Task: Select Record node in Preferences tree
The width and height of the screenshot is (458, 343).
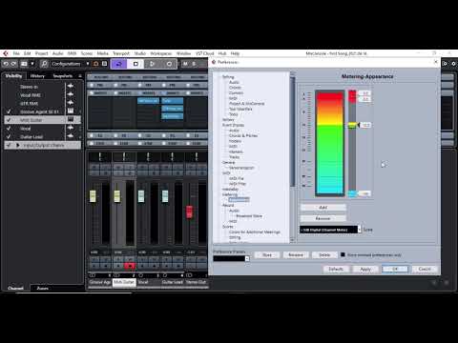Action: (x=228, y=205)
